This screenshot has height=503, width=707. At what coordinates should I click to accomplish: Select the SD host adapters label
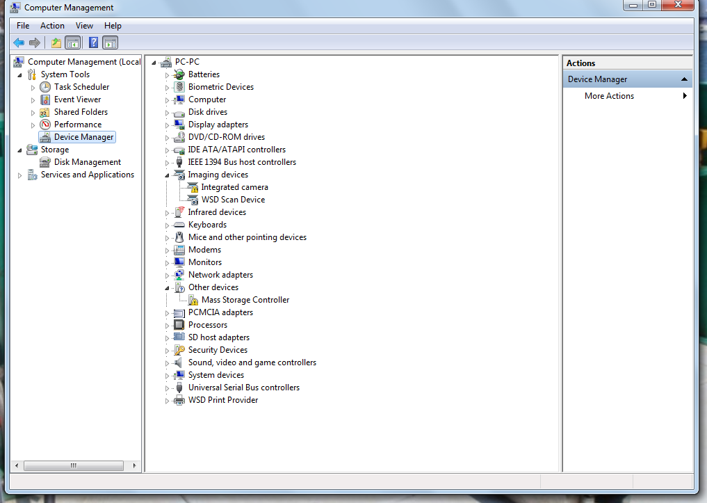(219, 337)
